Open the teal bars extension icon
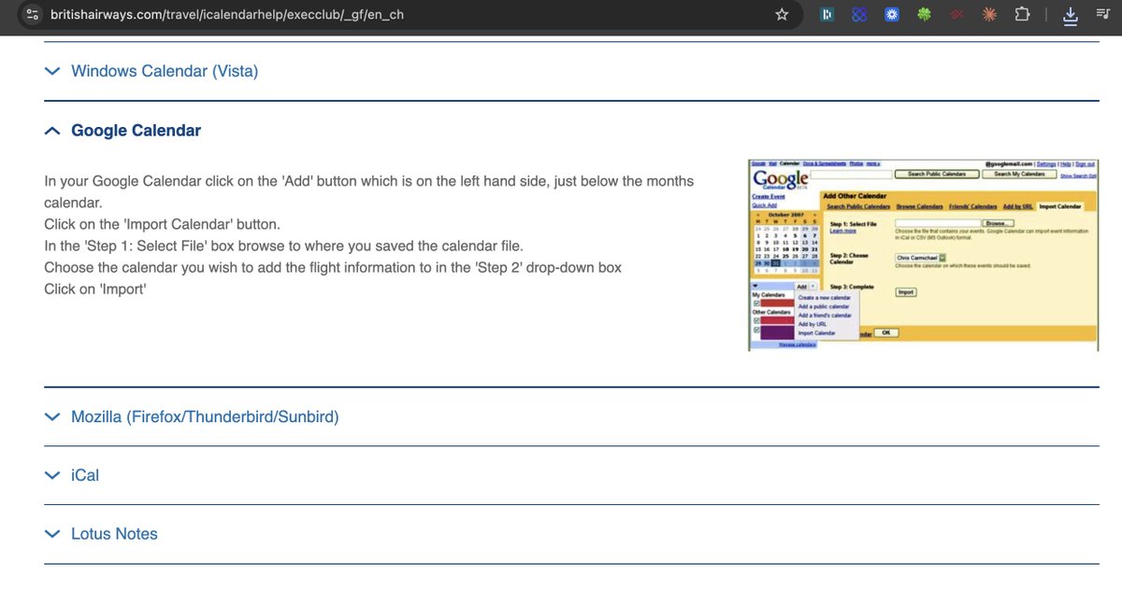 click(x=827, y=15)
